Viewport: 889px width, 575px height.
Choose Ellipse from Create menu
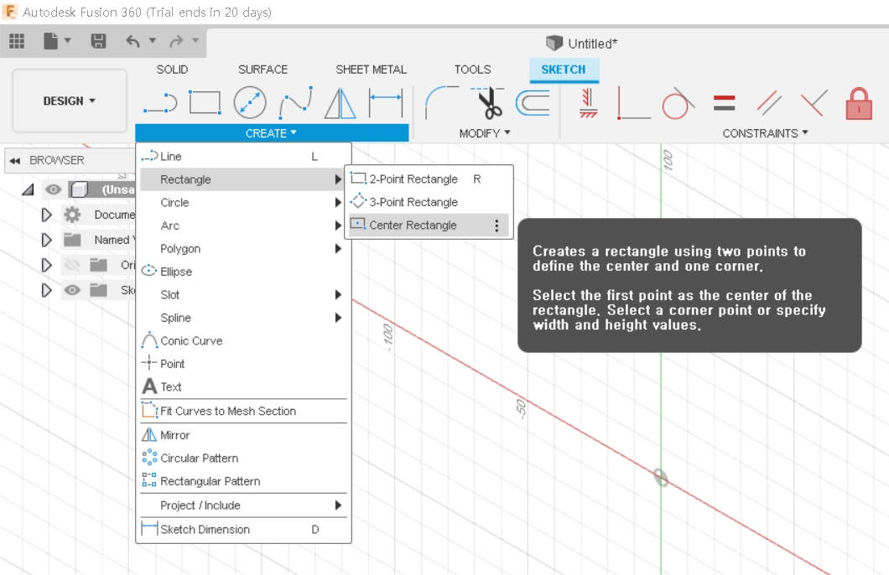click(x=243, y=272)
